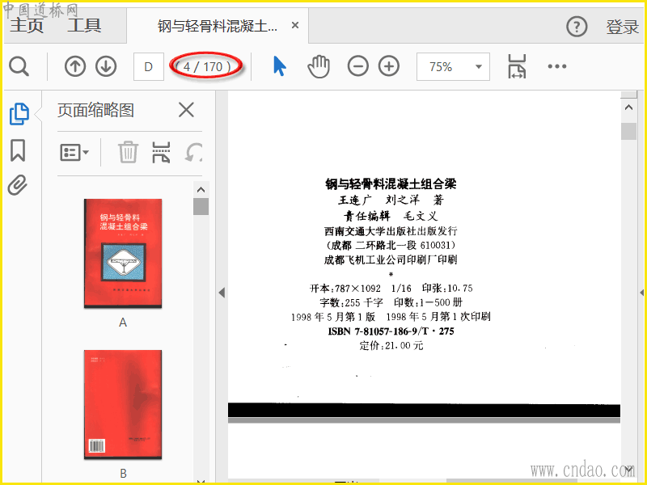The image size is (647, 485).
Task: Click the fit page width icon
Action: [x=517, y=66]
